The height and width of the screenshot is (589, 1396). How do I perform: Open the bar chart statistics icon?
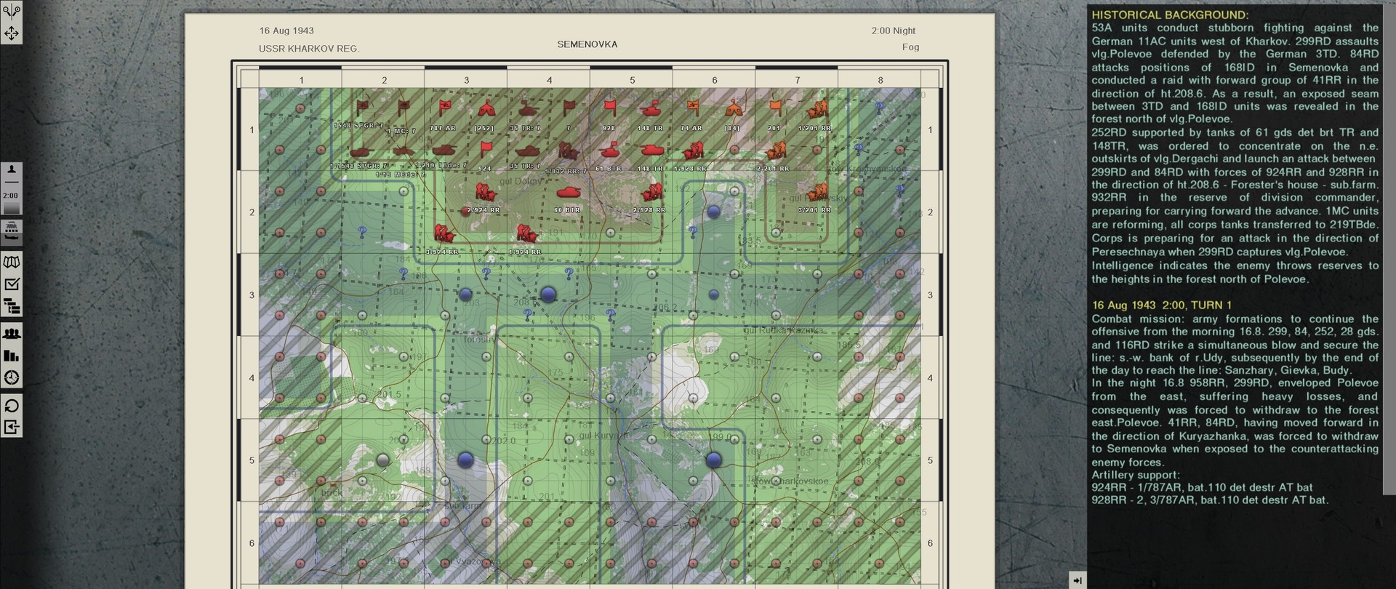[12, 356]
